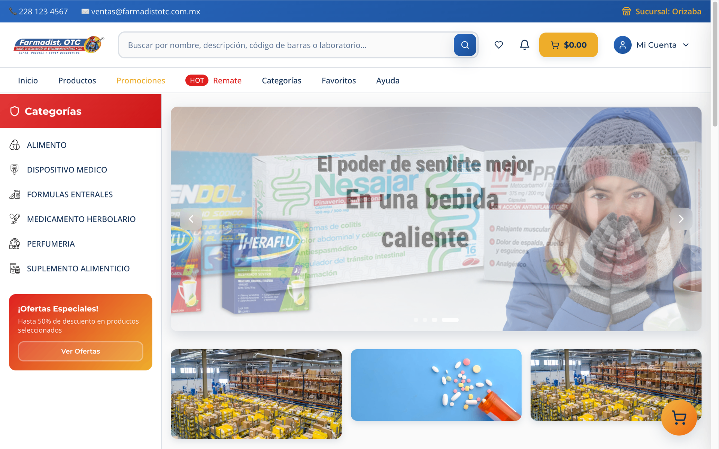Click the PERFUMERIA category icon
Screen dimensions: 719x449
tap(15, 244)
